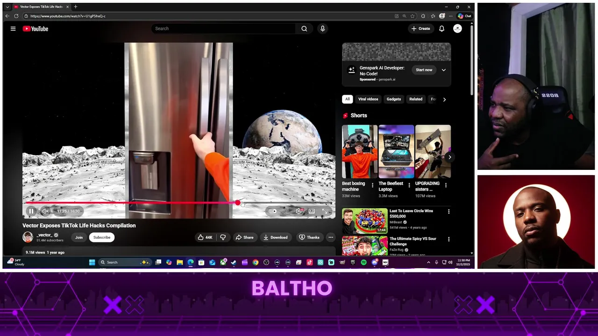Open the Create menu
Screen dimensions: 598x336
420,28
